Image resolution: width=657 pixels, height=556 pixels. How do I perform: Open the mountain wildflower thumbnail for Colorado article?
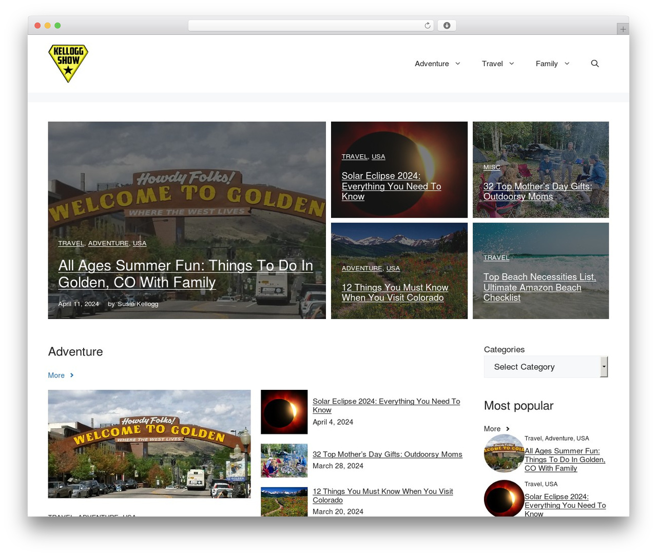[x=284, y=502]
